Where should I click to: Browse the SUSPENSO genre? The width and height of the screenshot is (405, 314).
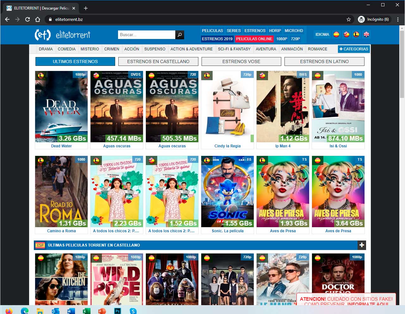155,49
